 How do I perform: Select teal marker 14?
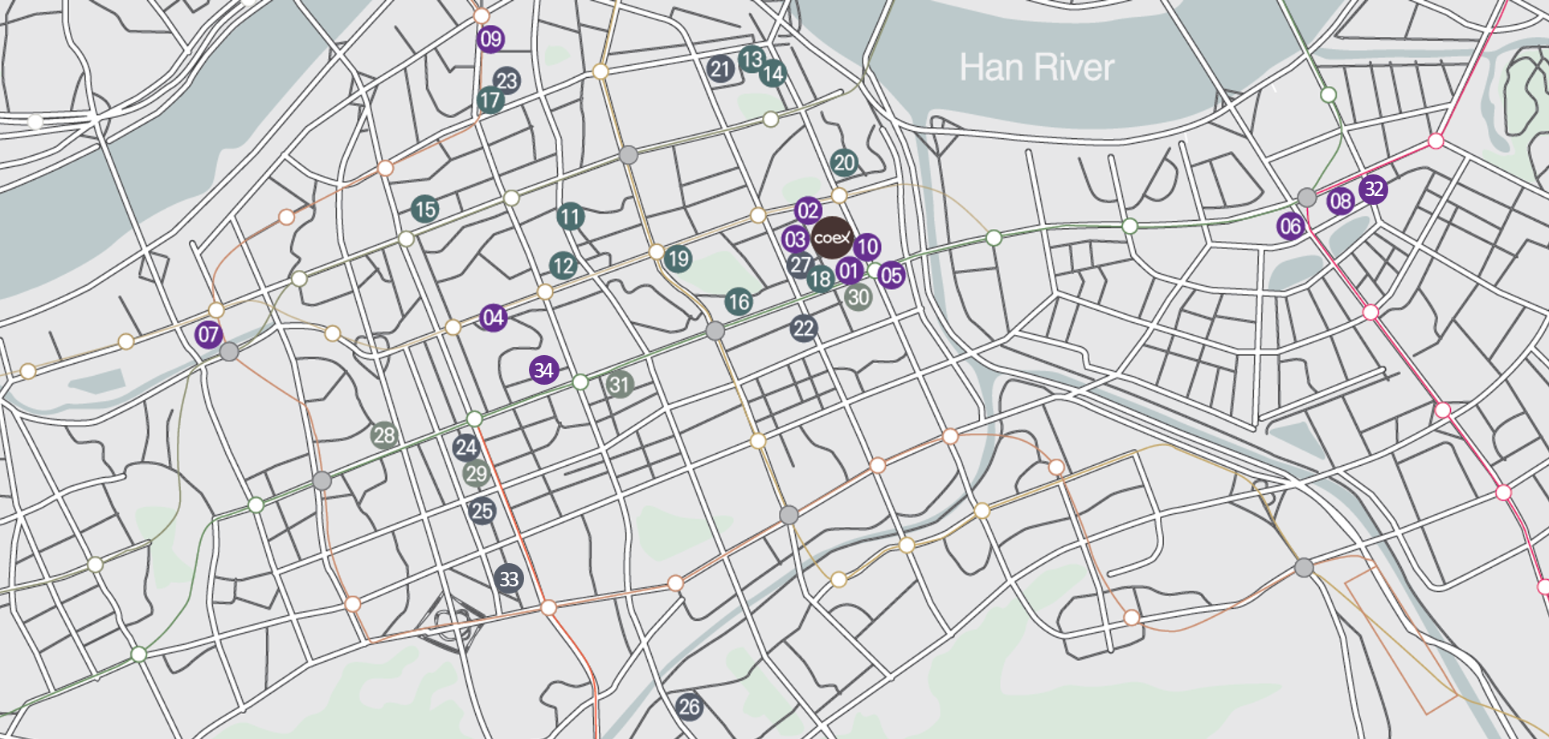click(x=773, y=74)
